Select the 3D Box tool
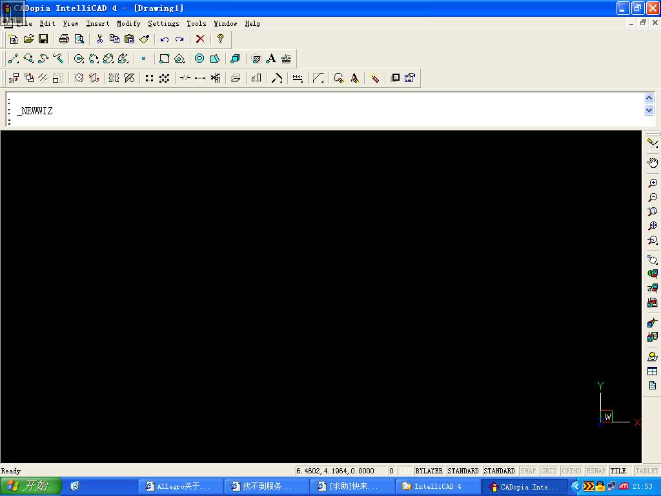This screenshot has width=661, height=496. (235, 59)
